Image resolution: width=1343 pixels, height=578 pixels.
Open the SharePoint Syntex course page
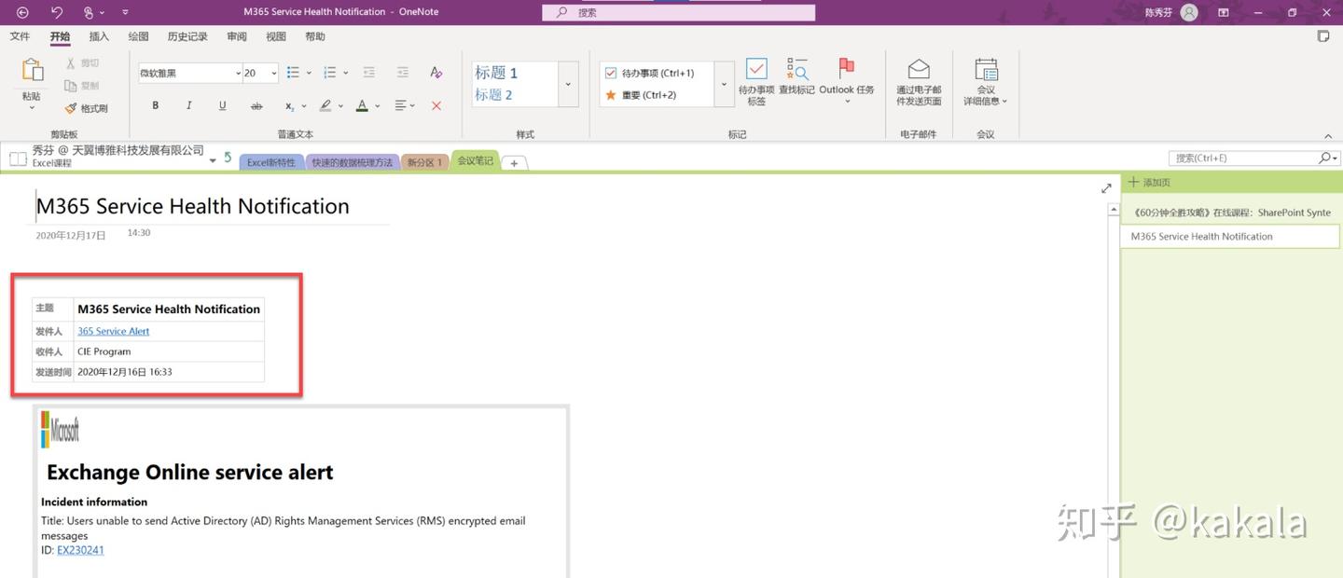pos(1231,213)
